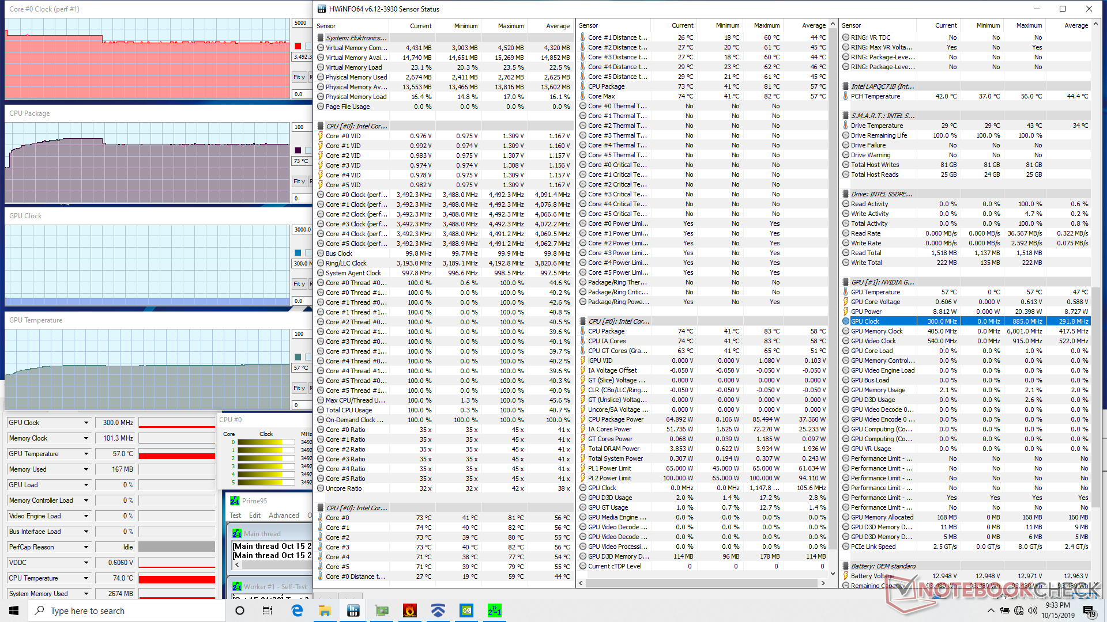The height and width of the screenshot is (622, 1107).
Task: Open the Memory Used sensor dropdown
Action: tap(86, 469)
